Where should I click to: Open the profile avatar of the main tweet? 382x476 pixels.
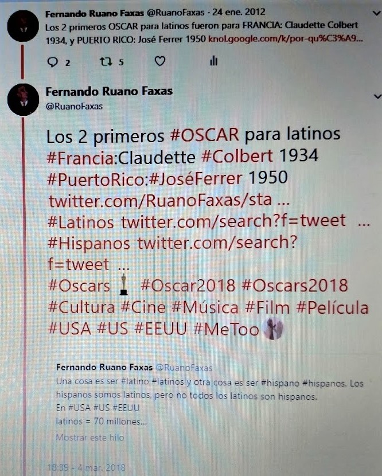pos(23,99)
